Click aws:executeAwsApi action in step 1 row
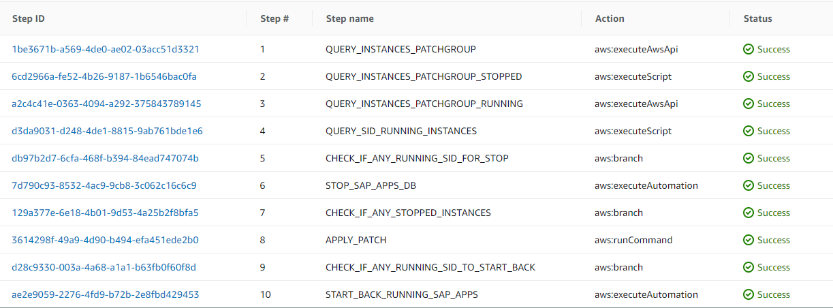 pyautogui.click(x=636, y=49)
